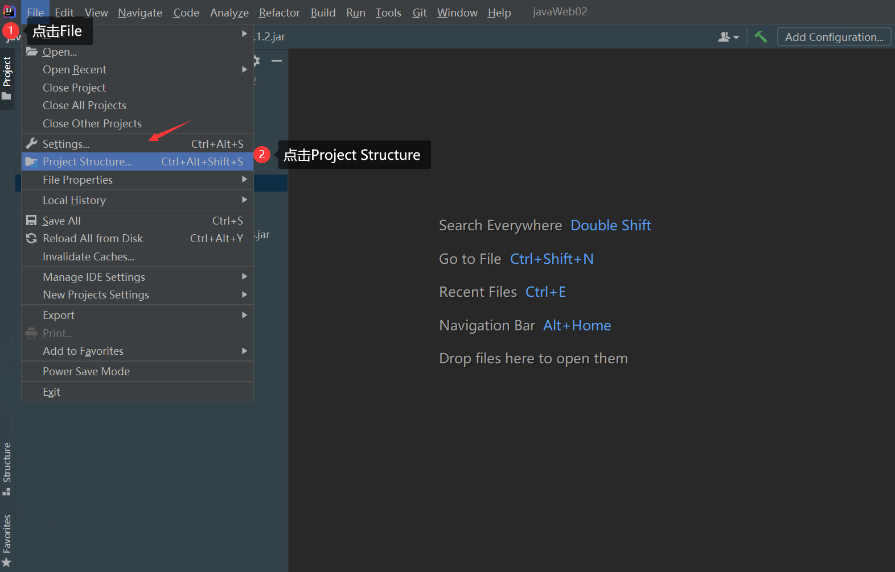Open the Help menu

499,13
